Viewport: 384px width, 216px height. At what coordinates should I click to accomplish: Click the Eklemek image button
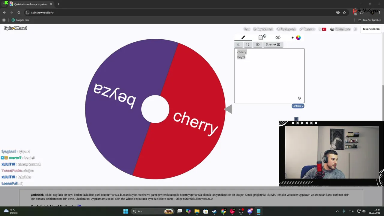click(273, 44)
